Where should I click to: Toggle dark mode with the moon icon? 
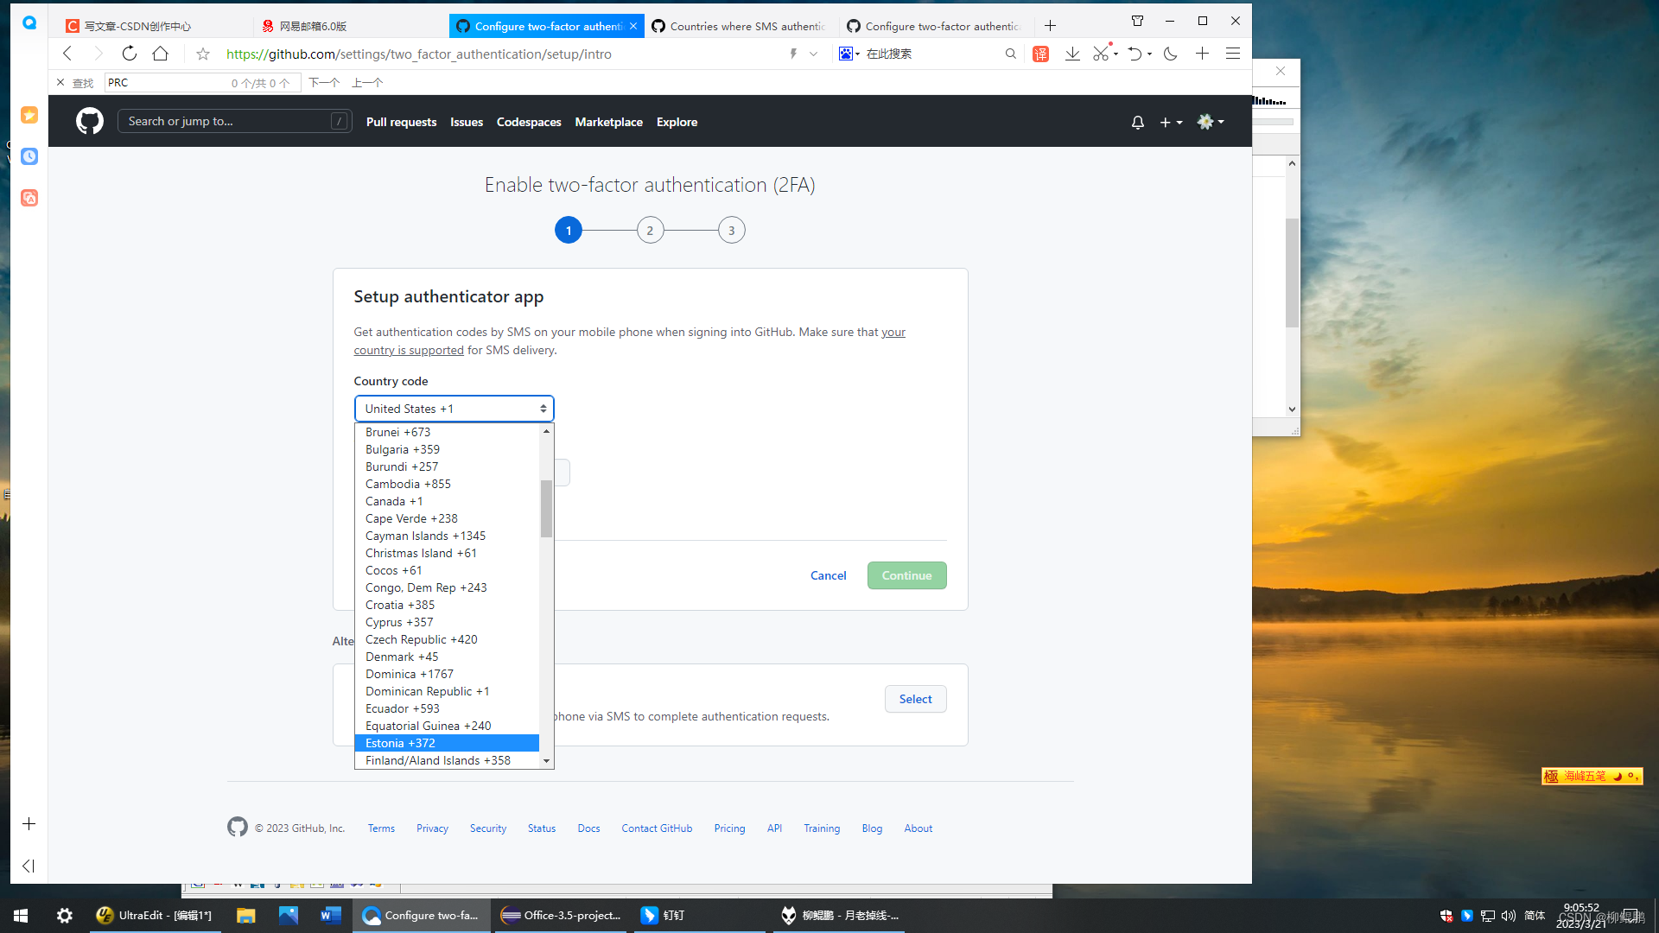pos(1170,53)
